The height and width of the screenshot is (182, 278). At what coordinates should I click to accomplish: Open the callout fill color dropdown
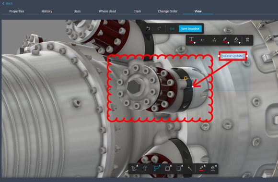[x=237, y=40]
